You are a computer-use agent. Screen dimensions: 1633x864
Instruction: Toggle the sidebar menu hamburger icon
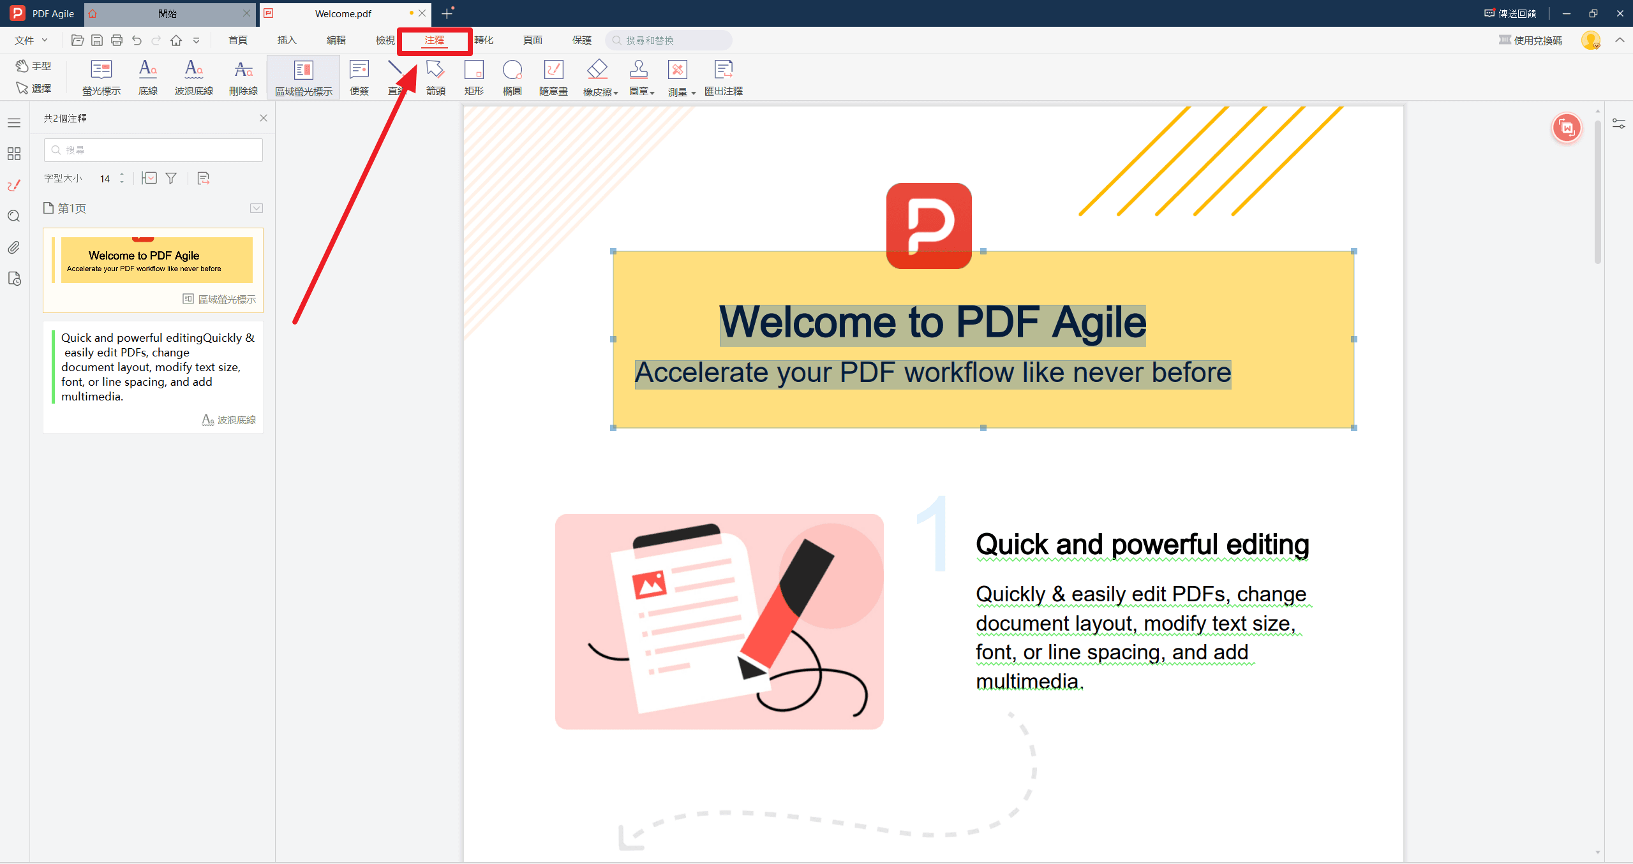pos(14,122)
